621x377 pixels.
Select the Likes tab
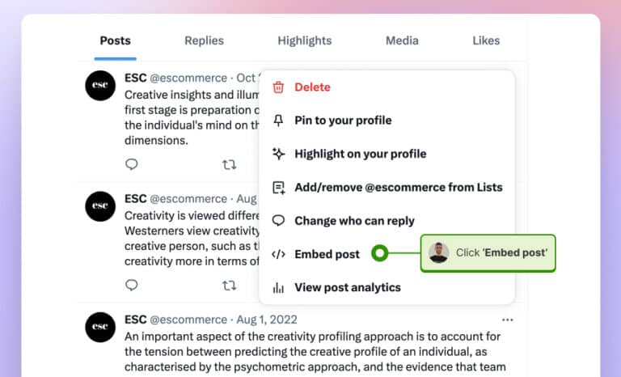pos(486,40)
